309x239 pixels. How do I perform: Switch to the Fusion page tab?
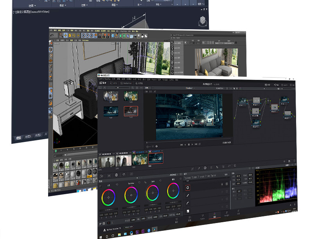point(202,217)
